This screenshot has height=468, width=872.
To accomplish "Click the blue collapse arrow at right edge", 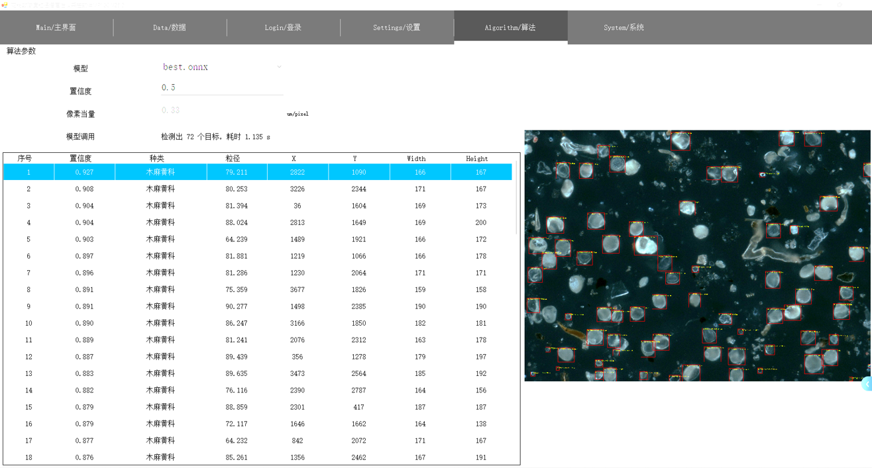I will pyautogui.click(x=867, y=384).
